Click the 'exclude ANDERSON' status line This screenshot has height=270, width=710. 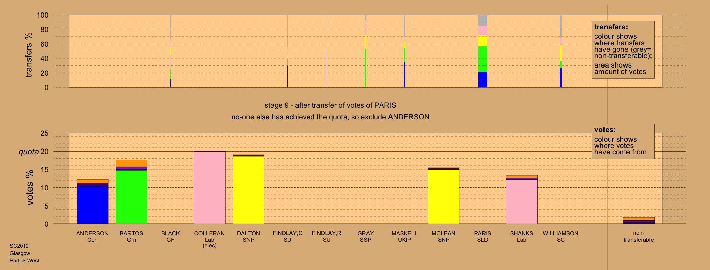330,117
